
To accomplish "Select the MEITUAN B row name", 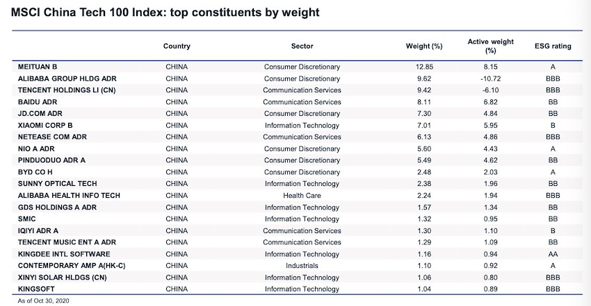I will coord(38,67).
